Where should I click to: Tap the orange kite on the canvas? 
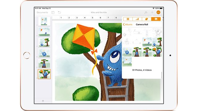click(84, 37)
